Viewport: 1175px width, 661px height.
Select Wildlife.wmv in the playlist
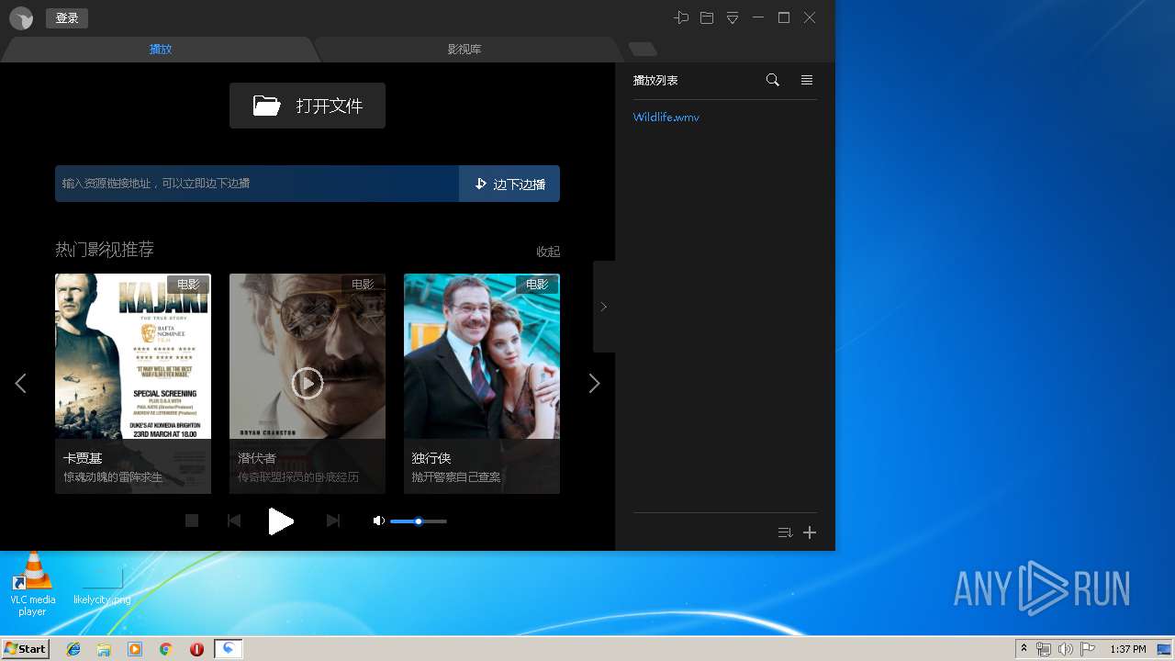pyautogui.click(x=666, y=118)
